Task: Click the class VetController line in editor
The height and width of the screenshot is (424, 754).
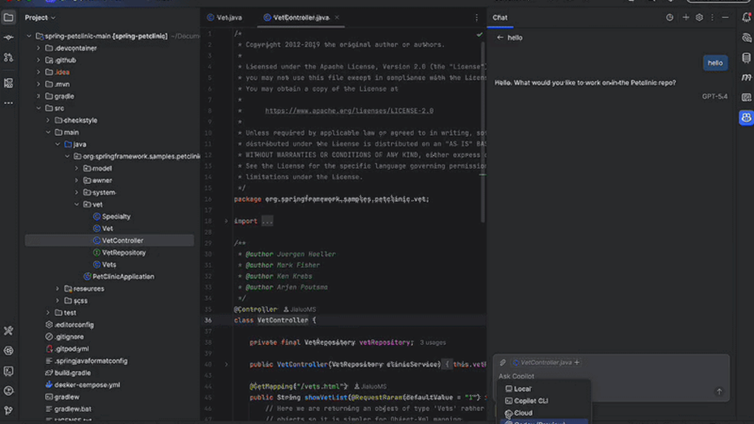Action: pyautogui.click(x=275, y=320)
